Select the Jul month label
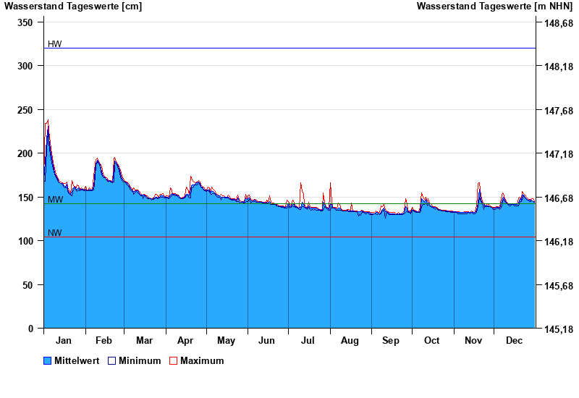 click(x=308, y=341)
